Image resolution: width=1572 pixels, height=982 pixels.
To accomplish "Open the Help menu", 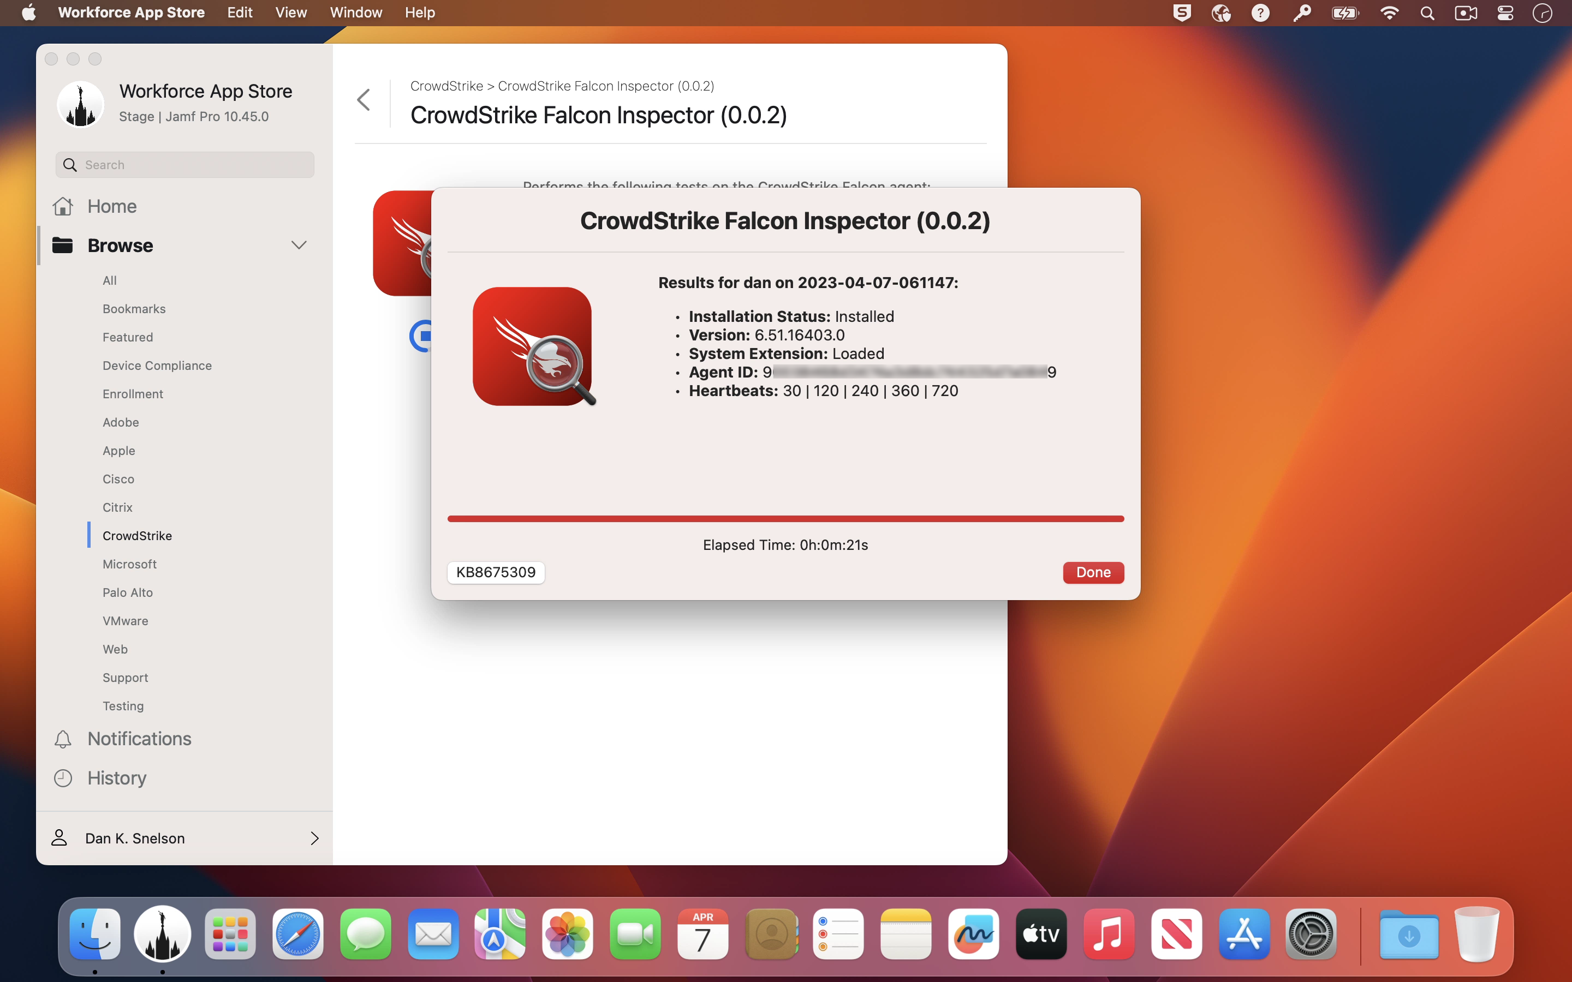I will [x=420, y=13].
